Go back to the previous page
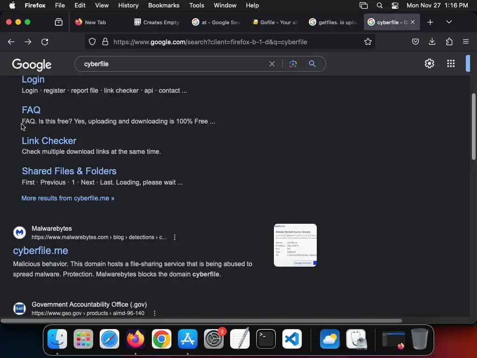Image resolution: width=477 pixels, height=358 pixels. 11,41
